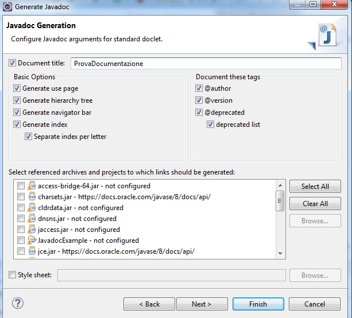Click the archives list scrollbar thumb

pyautogui.click(x=280, y=201)
